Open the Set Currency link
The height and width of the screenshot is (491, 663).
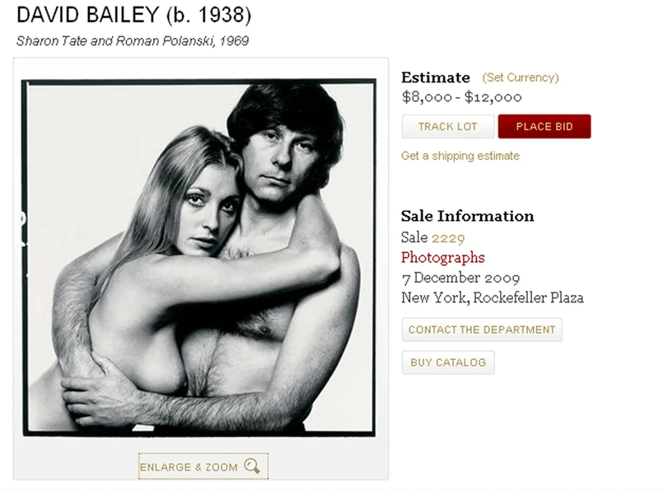coord(521,77)
